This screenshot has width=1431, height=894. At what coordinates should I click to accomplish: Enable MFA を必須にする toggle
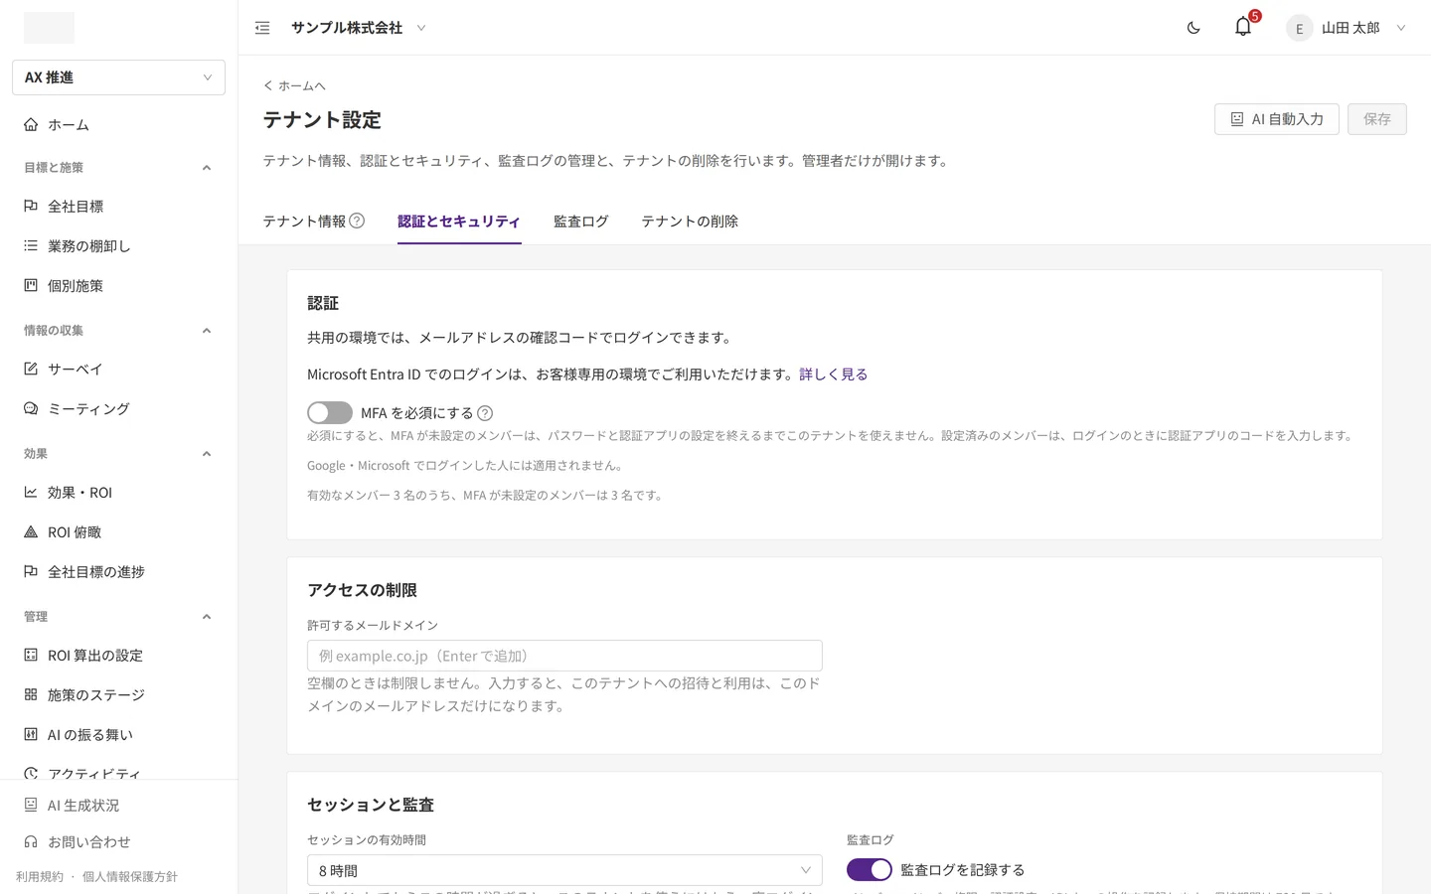[330, 412]
